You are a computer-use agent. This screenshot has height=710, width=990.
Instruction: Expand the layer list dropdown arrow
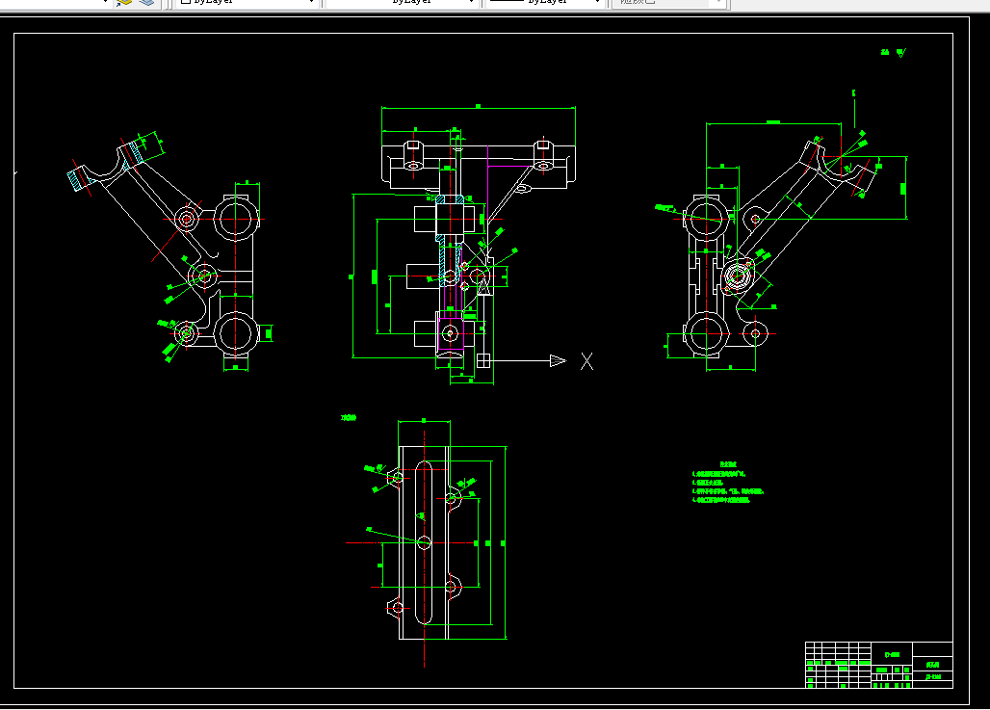(105, 2)
